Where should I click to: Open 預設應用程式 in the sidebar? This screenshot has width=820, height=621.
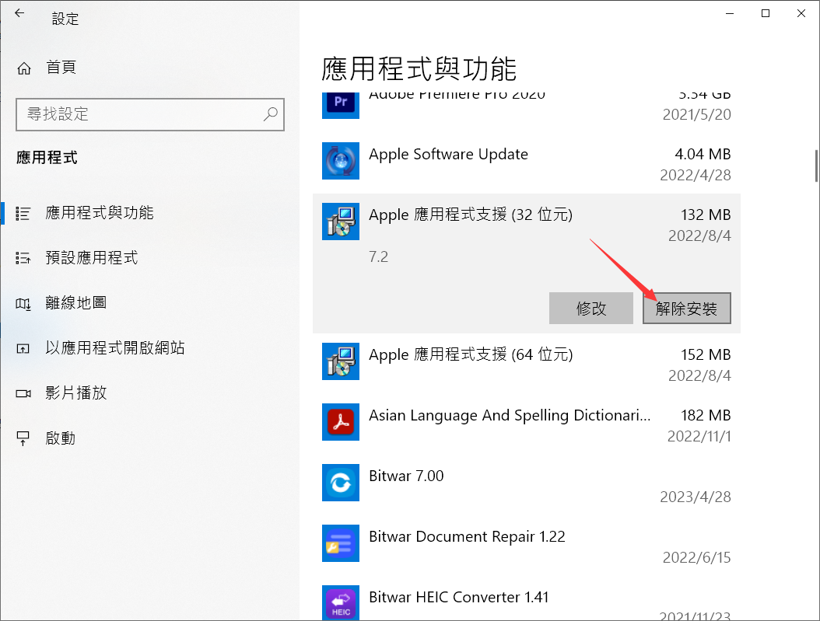(x=92, y=258)
